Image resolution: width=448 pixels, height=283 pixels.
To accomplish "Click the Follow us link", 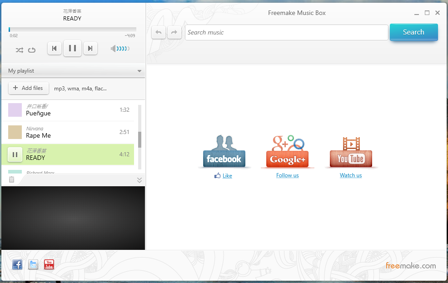I will click(x=288, y=175).
